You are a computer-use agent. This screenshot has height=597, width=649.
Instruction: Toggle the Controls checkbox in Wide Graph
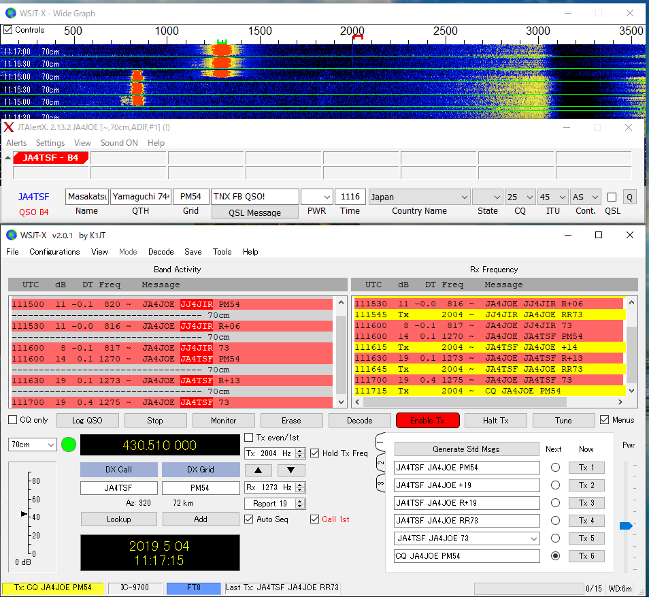click(x=8, y=30)
